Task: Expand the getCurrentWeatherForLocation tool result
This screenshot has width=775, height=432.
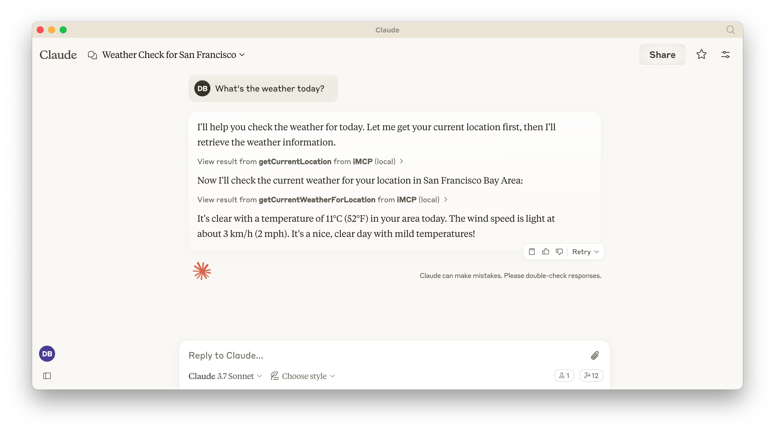Action: click(x=322, y=200)
